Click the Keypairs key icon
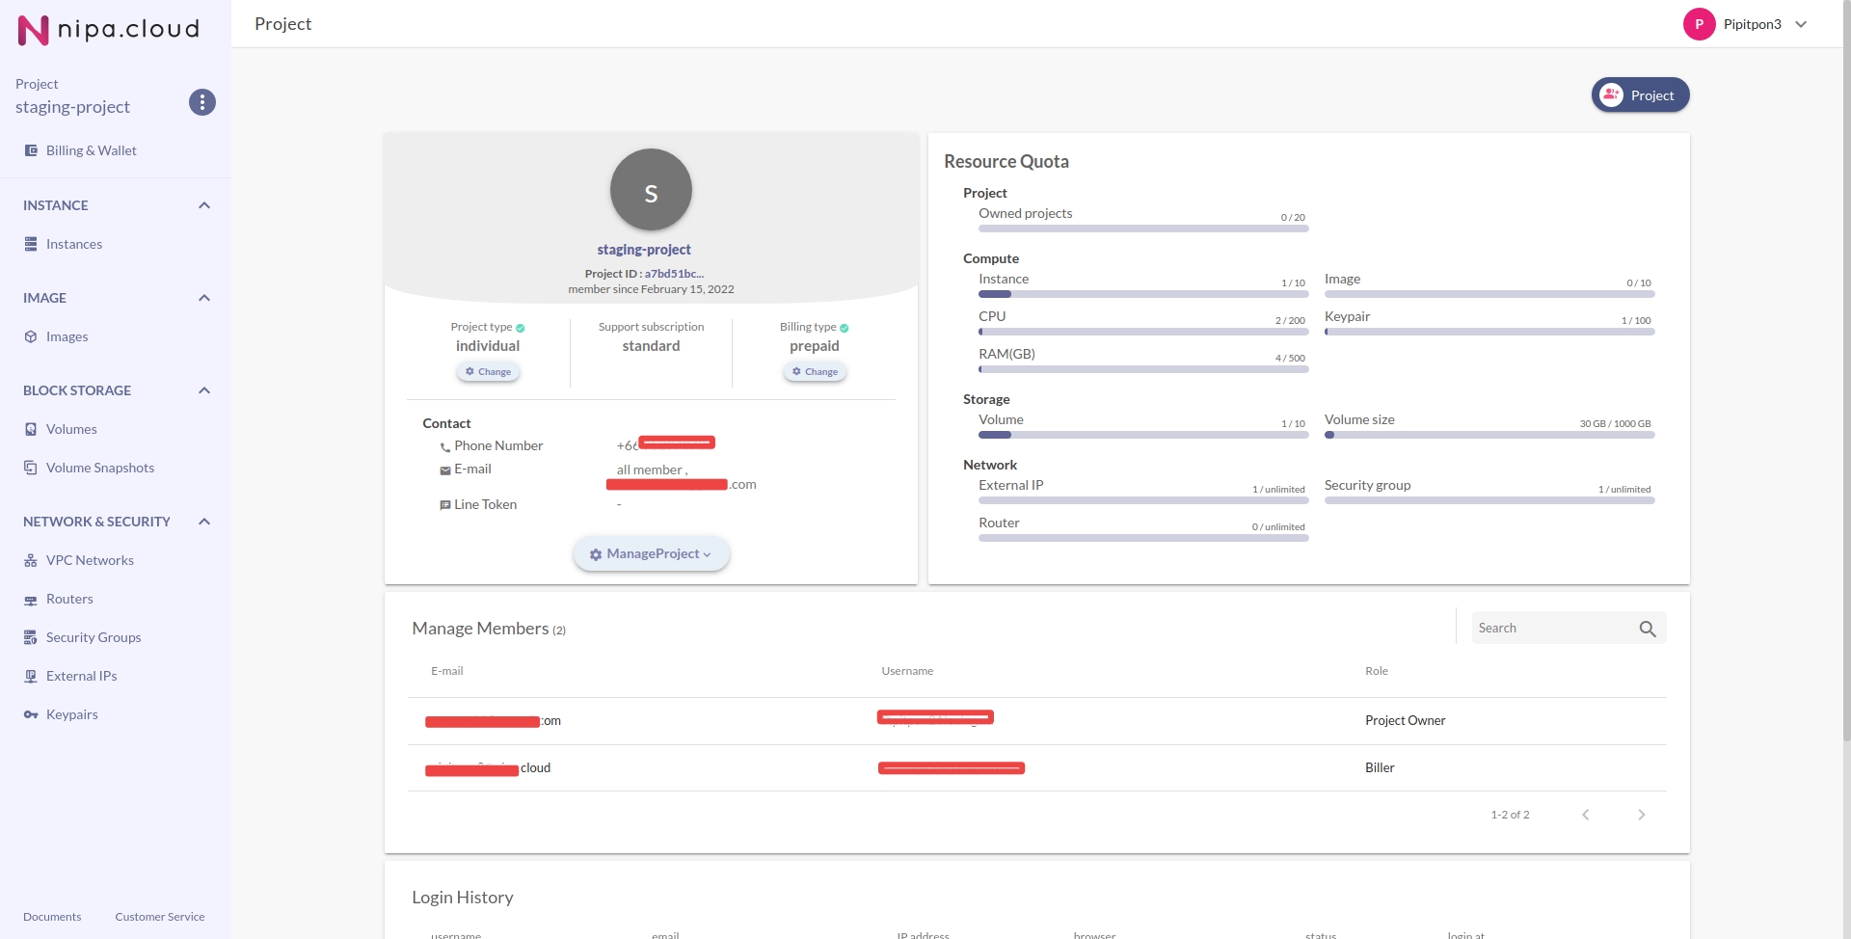 pos(31,714)
